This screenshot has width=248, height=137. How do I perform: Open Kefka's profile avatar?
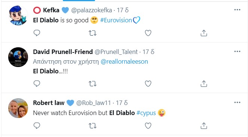click(18, 15)
